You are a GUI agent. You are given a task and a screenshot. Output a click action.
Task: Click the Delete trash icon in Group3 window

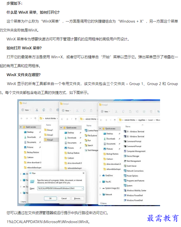151,112
